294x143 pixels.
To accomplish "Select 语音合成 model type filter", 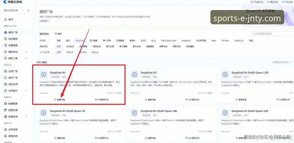I will (x=163, y=47).
